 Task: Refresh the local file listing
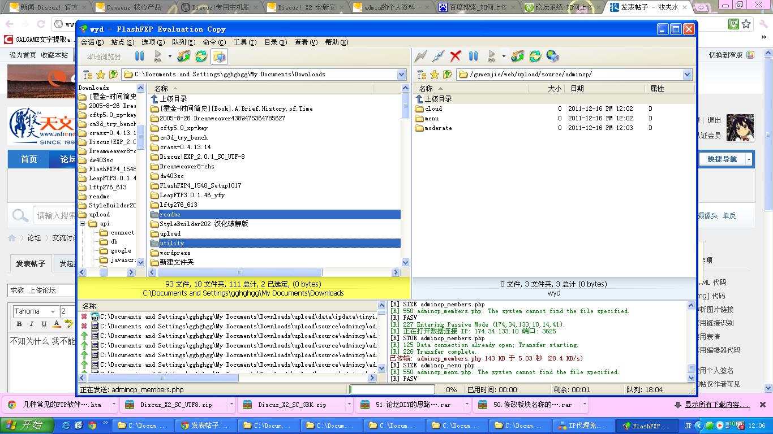coord(201,57)
